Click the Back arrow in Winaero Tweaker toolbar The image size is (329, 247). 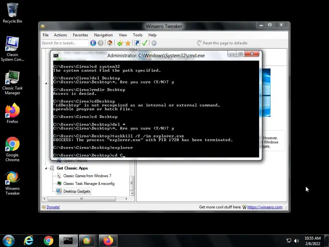93,43
